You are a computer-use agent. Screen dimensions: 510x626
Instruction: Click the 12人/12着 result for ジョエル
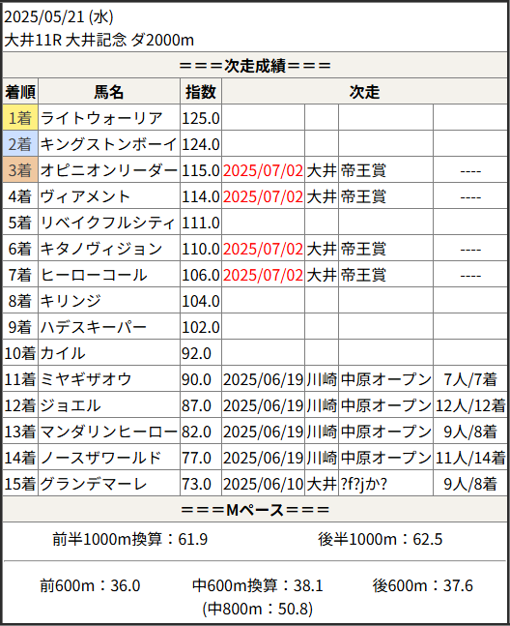coord(470,405)
